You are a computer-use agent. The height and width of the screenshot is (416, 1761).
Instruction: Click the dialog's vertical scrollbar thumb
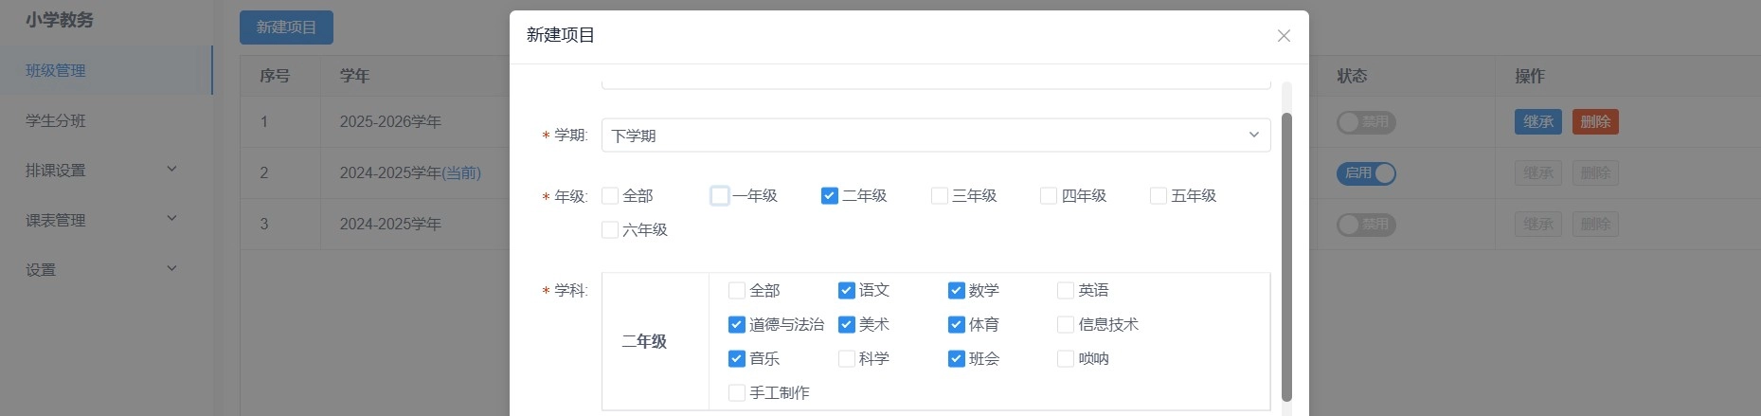(1286, 256)
